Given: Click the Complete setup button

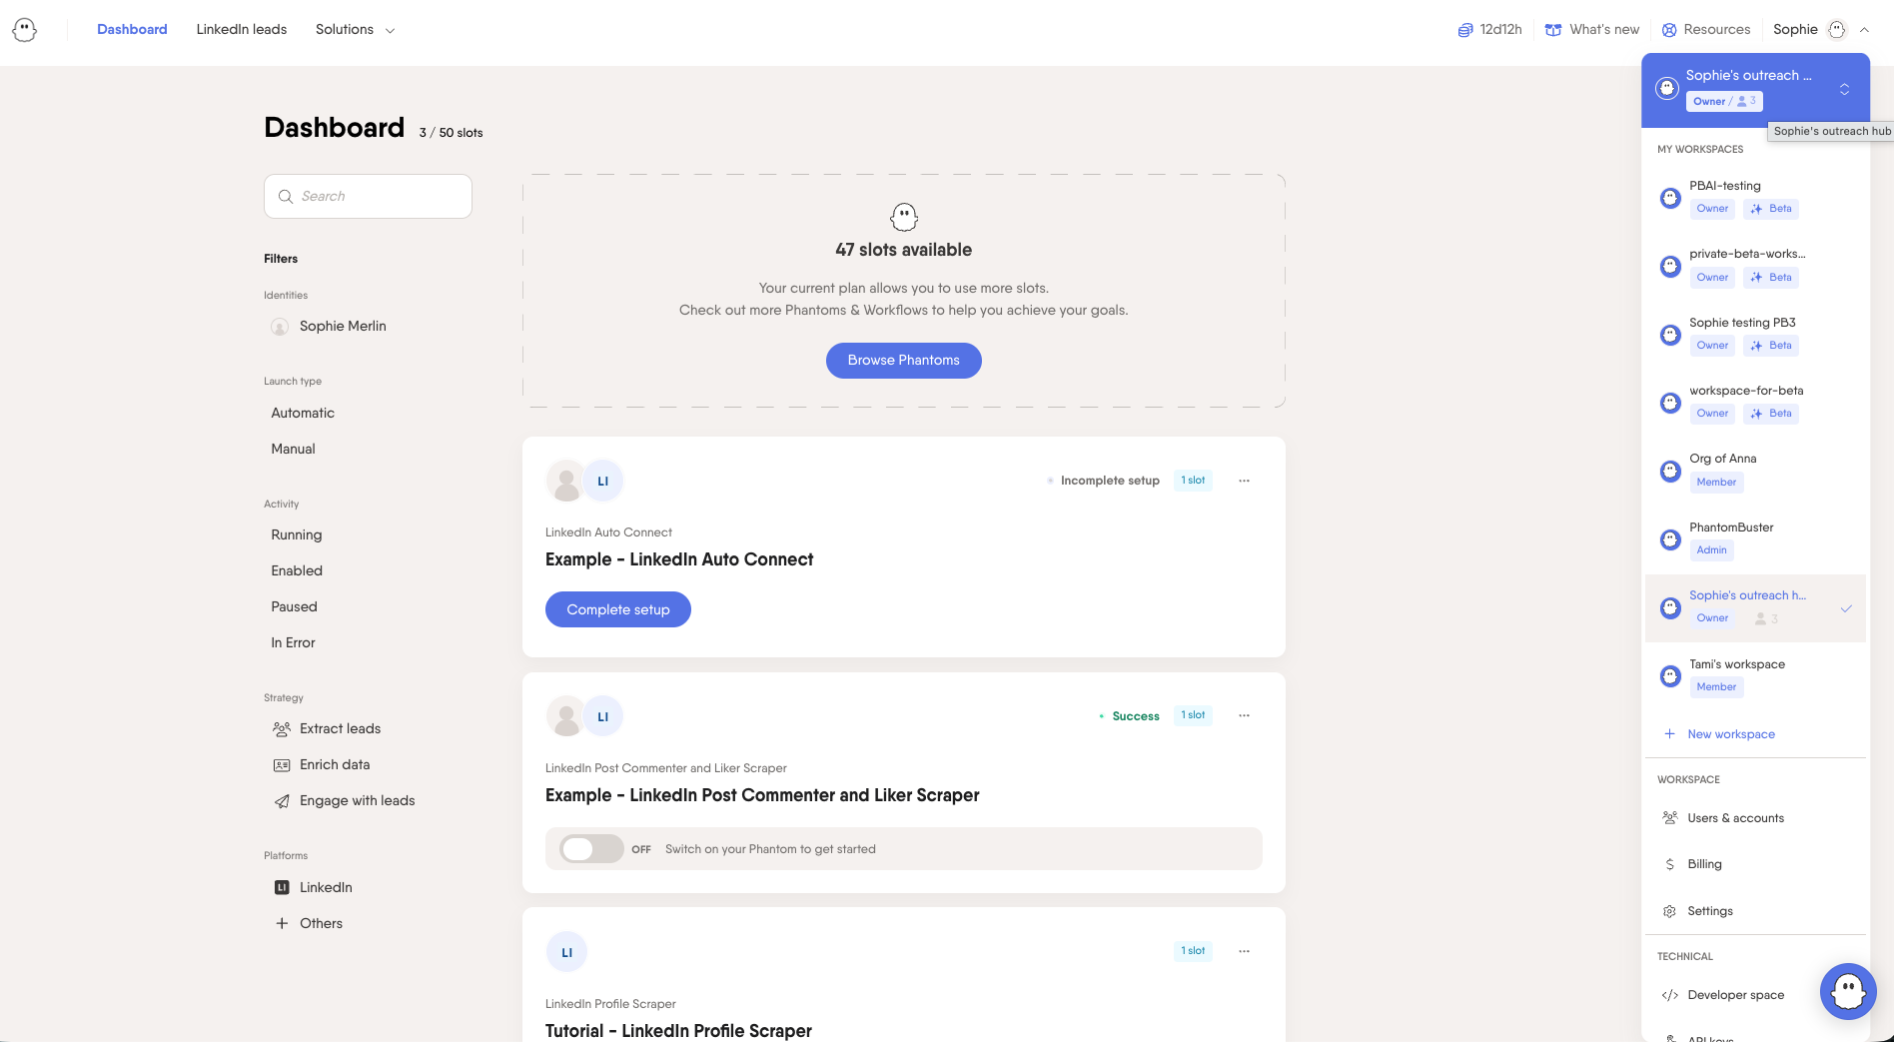Looking at the screenshot, I should point(618,609).
